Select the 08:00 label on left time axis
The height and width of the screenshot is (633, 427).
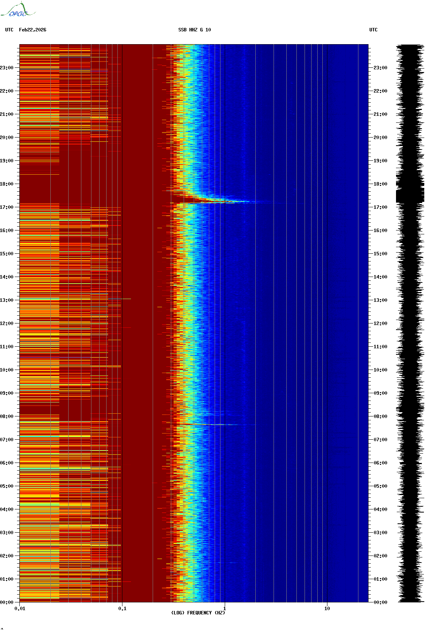point(7,416)
